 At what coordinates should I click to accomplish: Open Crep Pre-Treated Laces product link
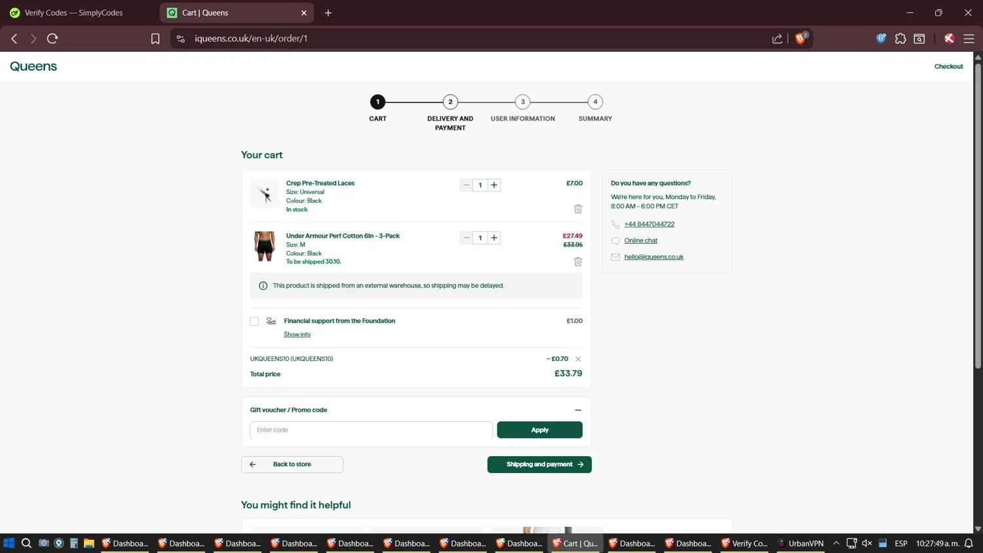tap(320, 183)
